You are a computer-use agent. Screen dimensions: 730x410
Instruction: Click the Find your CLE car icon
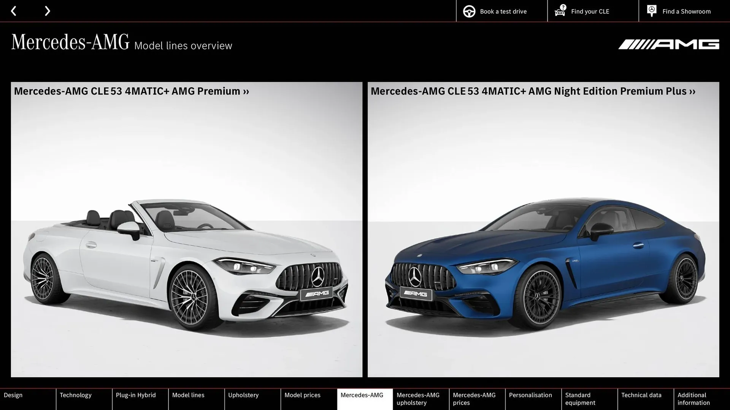pyautogui.click(x=560, y=11)
